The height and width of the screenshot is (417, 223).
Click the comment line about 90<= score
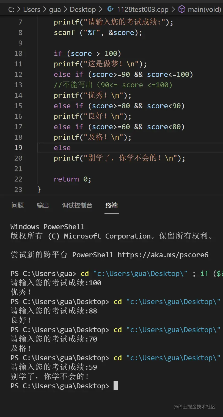click(113, 85)
